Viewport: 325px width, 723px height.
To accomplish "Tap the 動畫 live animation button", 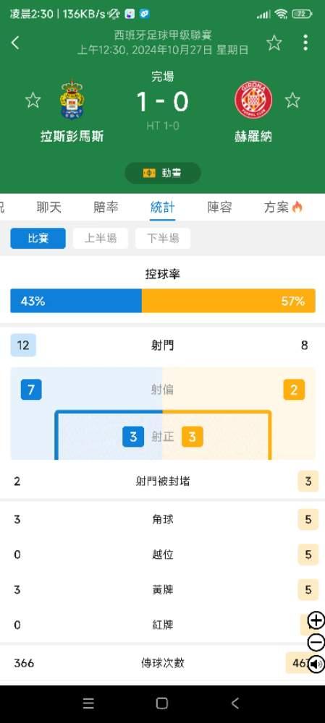I will (162, 173).
